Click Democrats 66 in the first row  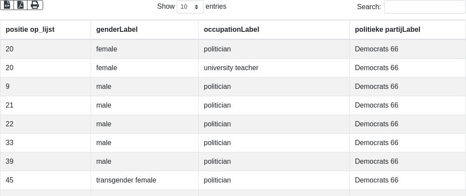pyautogui.click(x=376, y=49)
